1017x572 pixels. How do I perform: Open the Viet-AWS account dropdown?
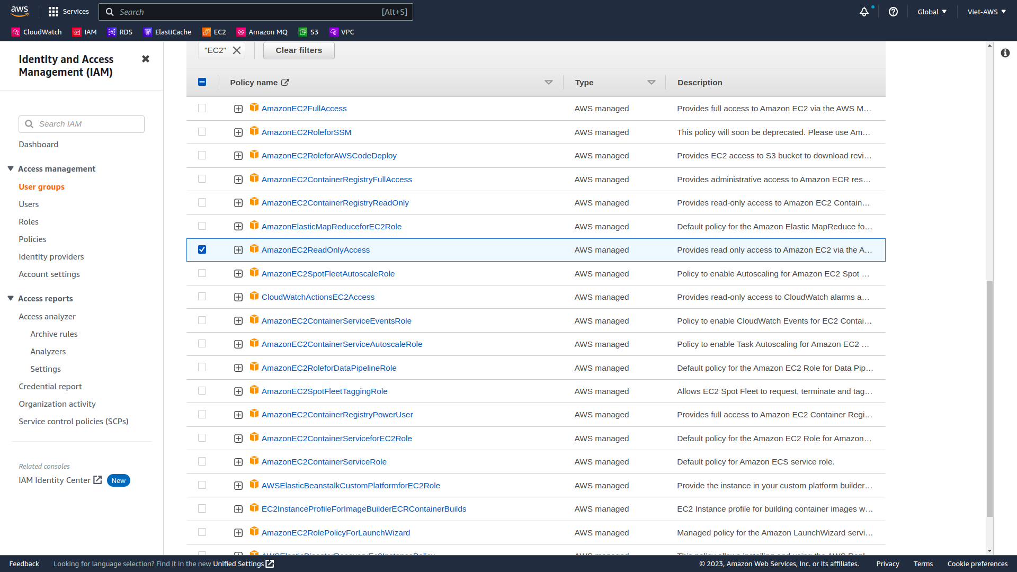point(986,12)
